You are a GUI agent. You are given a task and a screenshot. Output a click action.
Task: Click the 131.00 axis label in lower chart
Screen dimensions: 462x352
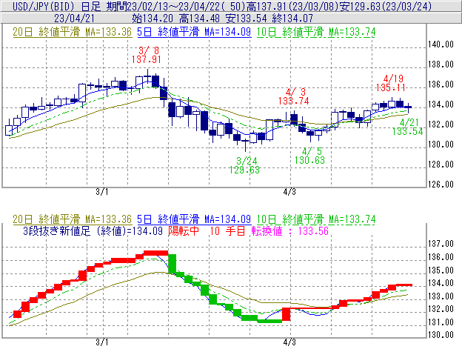441,322
